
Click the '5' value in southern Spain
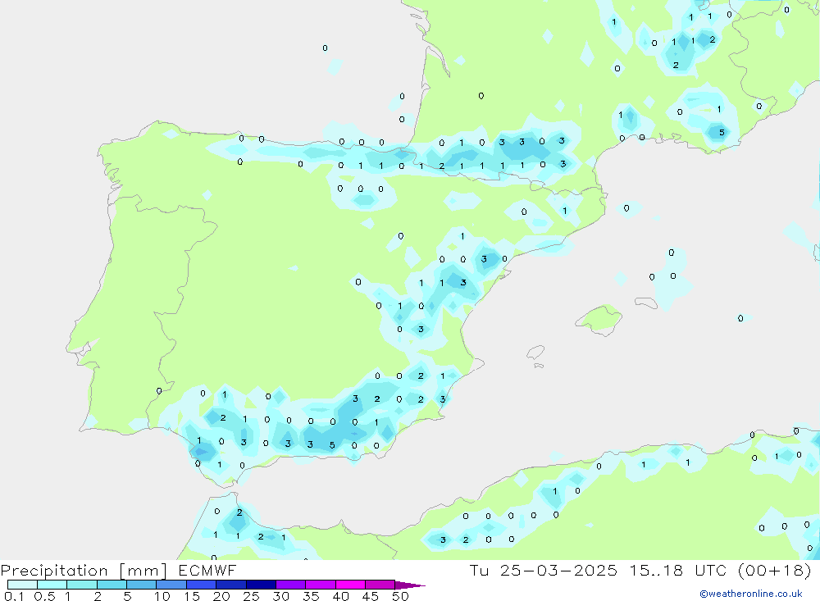coord(332,445)
